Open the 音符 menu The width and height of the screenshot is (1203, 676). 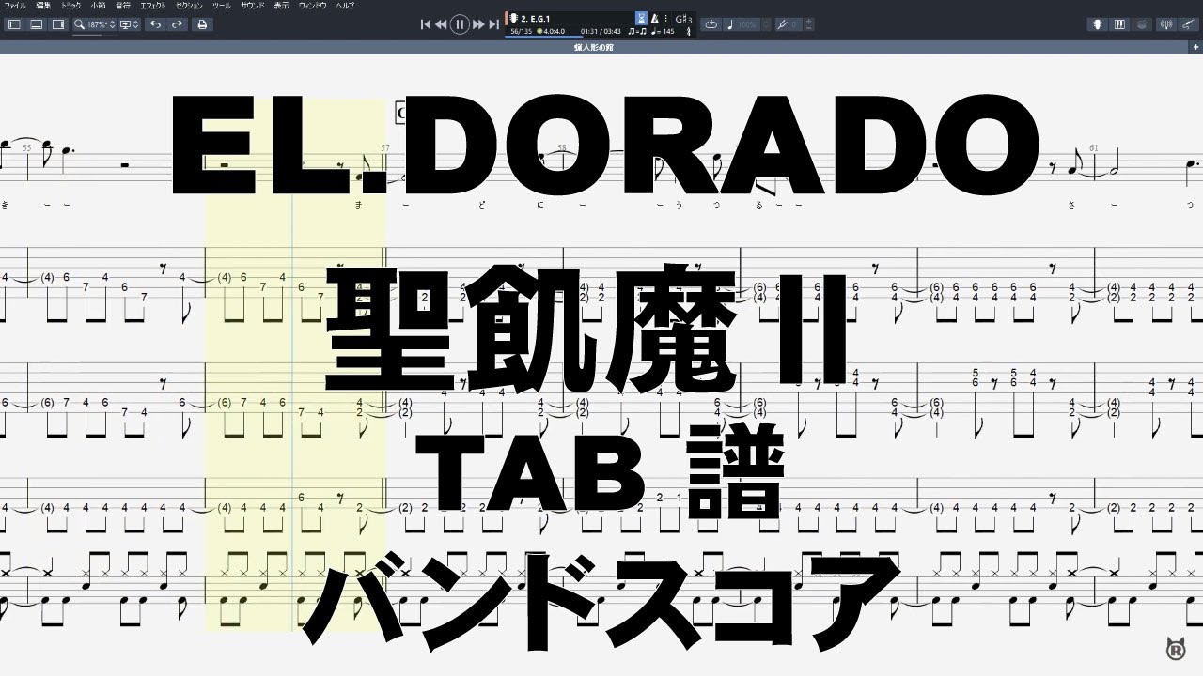(x=123, y=6)
